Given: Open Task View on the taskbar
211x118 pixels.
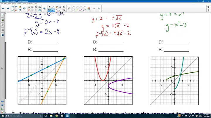Looking at the screenshot, I should 46,116.
